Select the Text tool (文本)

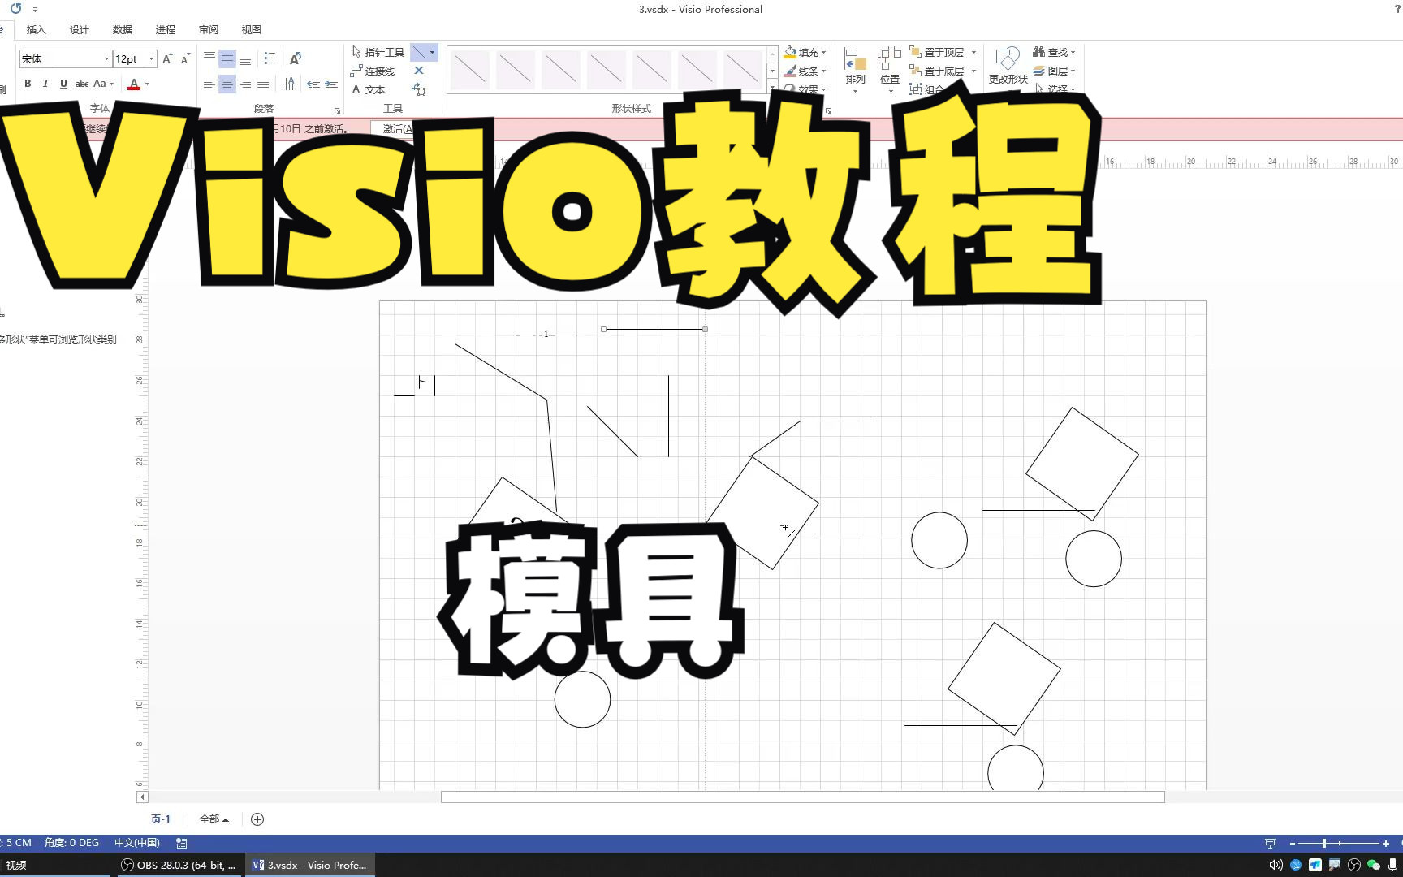click(x=368, y=90)
